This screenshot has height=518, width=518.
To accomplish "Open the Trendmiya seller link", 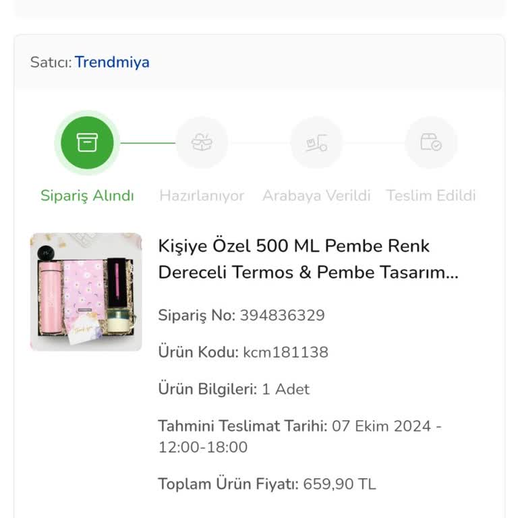I will pos(112,63).
